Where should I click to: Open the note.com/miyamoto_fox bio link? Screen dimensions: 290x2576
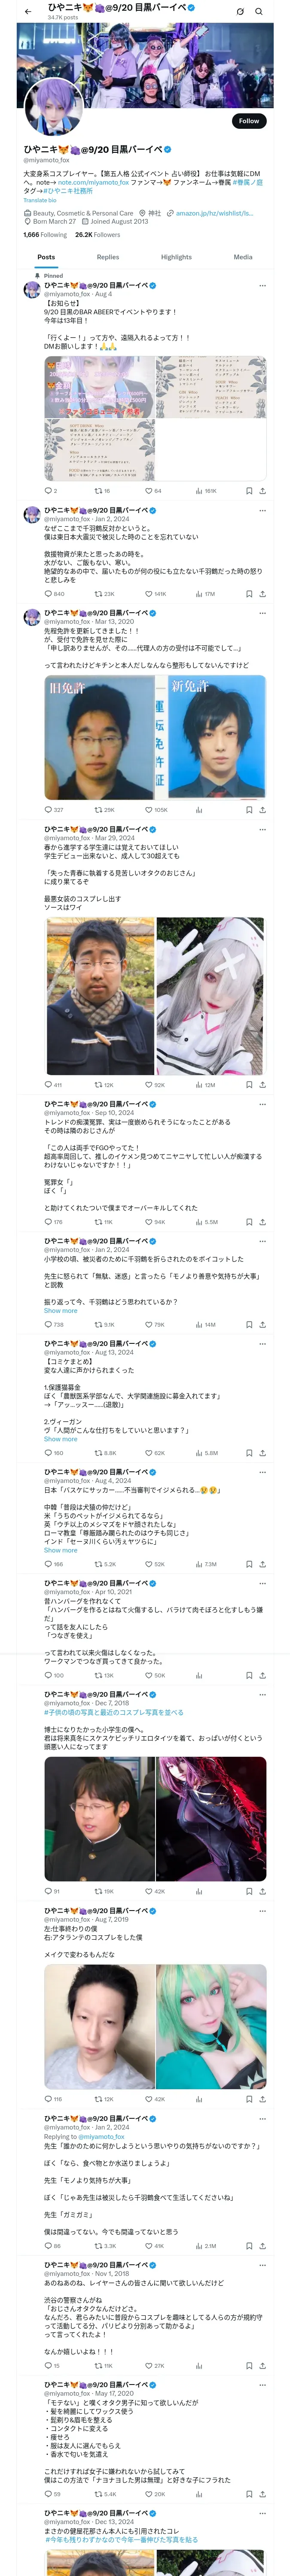93,182
